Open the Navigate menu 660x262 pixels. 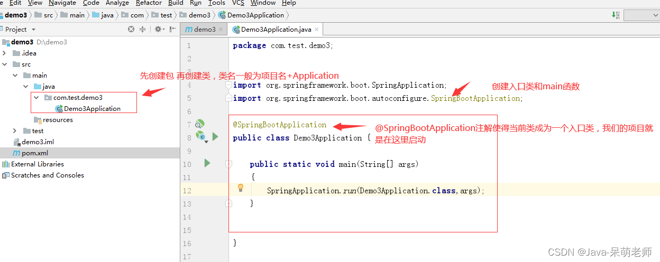(x=62, y=3)
